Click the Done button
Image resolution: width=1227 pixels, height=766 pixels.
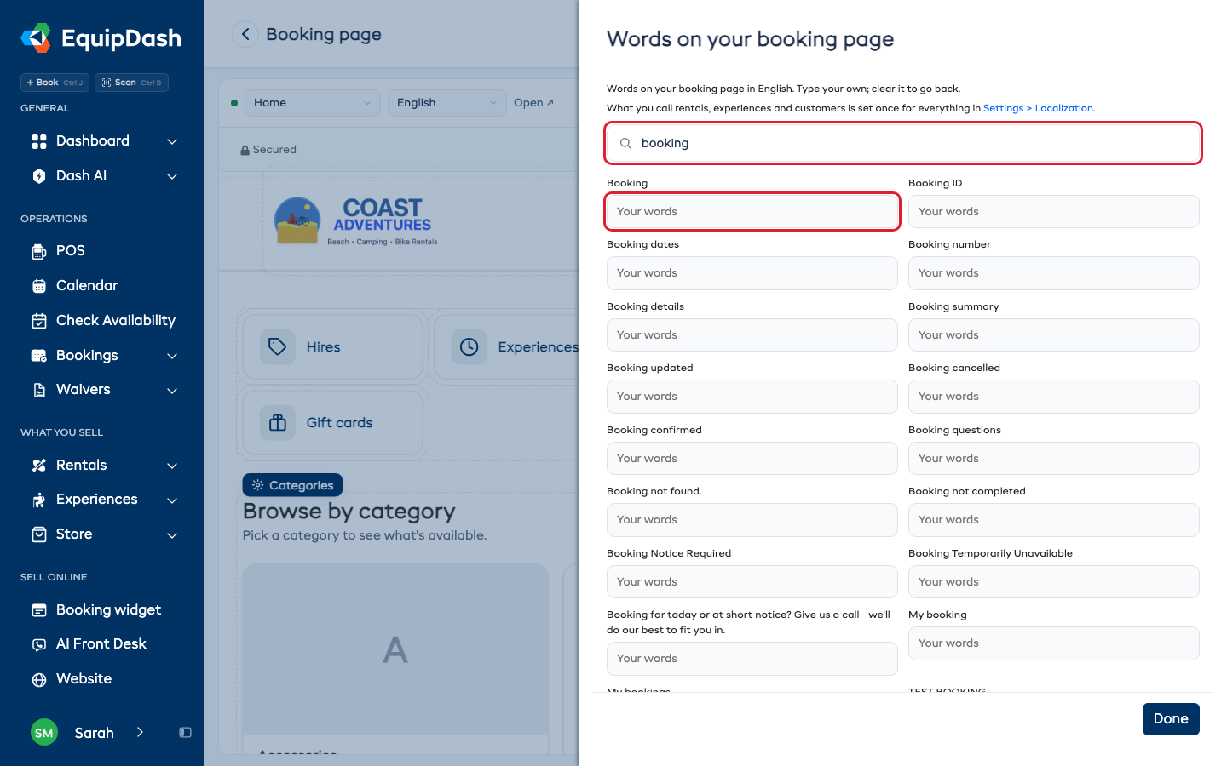(x=1171, y=719)
